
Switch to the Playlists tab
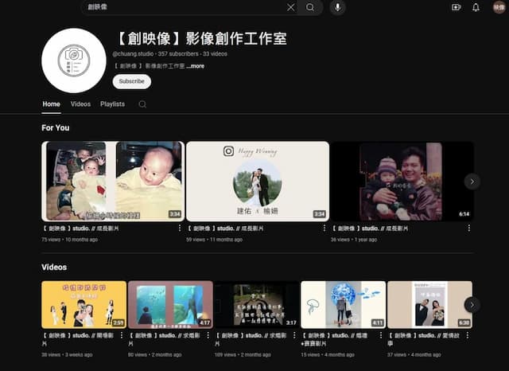coord(112,104)
